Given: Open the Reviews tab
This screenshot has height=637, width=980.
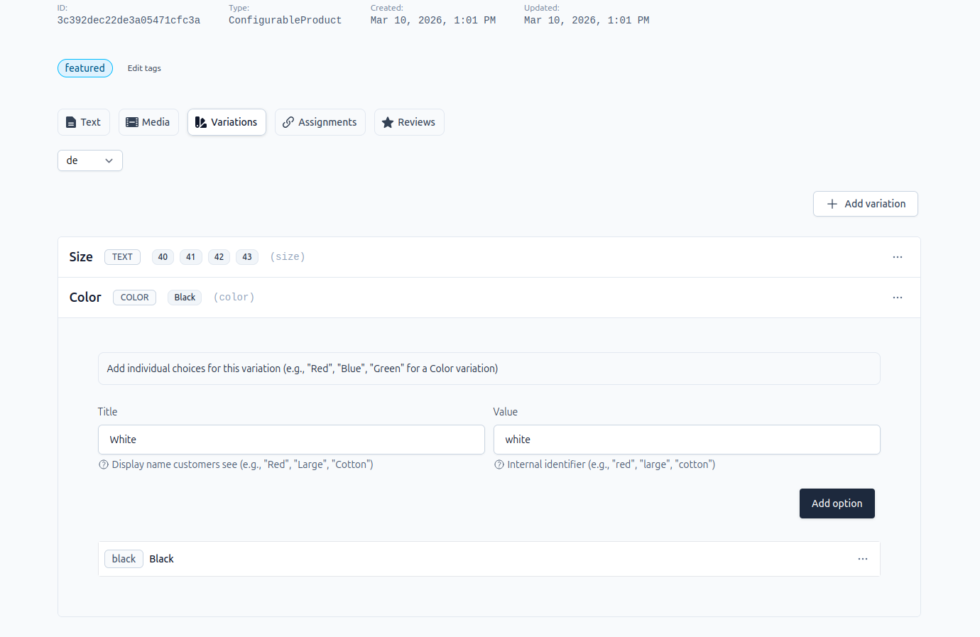Looking at the screenshot, I should click(x=409, y=122).
